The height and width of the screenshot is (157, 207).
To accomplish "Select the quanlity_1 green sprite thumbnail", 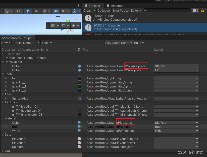I will 79,86.
